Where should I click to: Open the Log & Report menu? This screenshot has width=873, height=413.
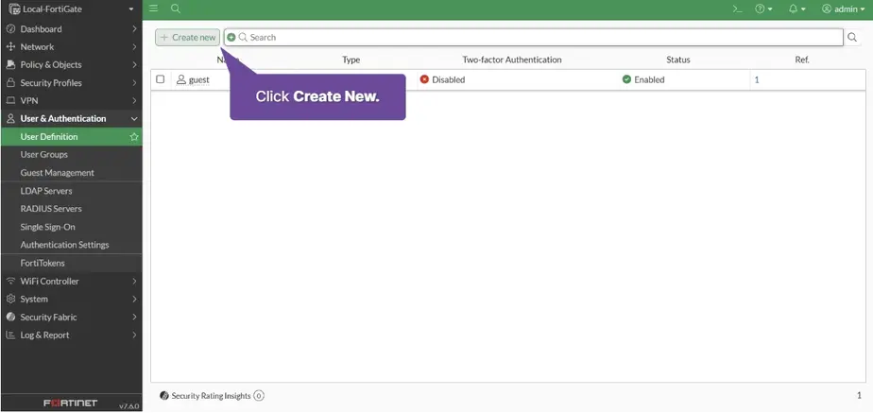[71, 336]
